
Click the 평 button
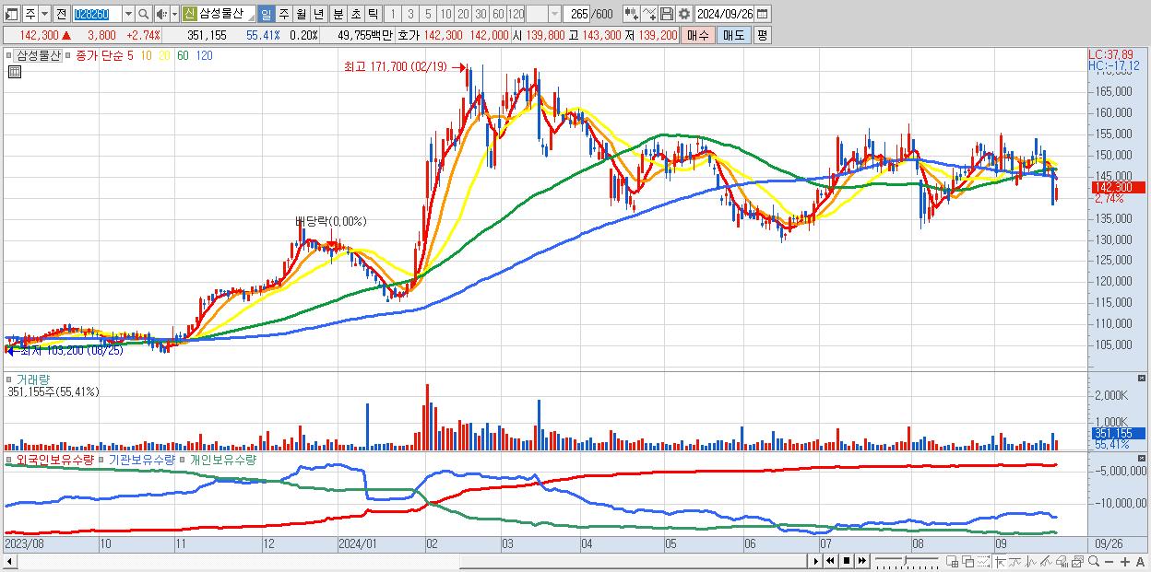762,35
